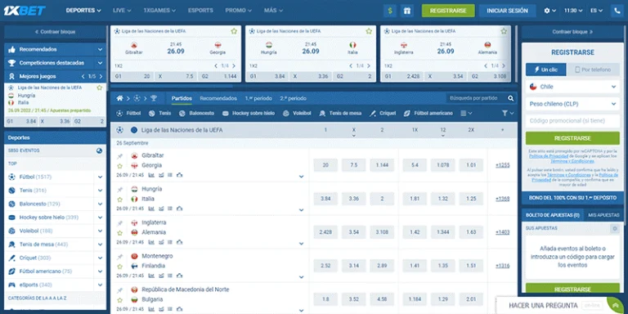Image resolution: width=628 pixels, height=314 pixels.
Task: Star the Macedonia del Norte match
Action: [x=119, y=300]
